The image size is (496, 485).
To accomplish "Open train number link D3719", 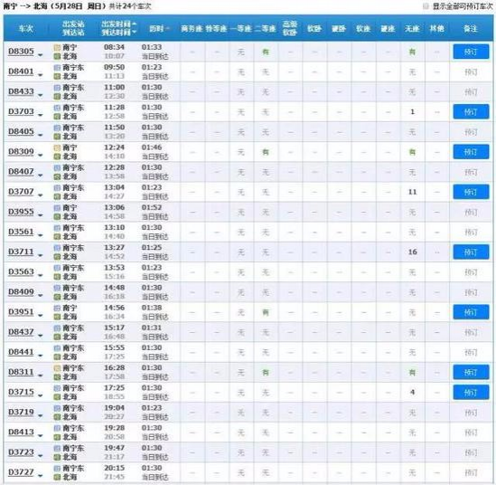I will coord(21,412).
